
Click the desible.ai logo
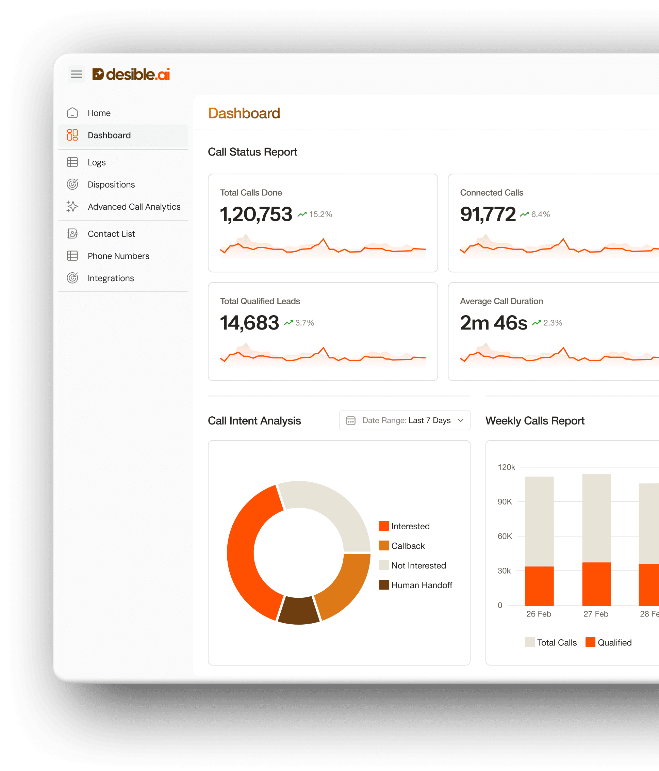pos(132,74)
